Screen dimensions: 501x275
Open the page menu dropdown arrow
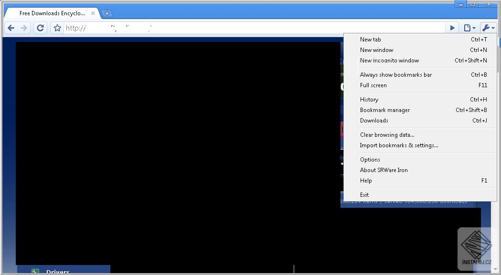[x=473, y=28]
